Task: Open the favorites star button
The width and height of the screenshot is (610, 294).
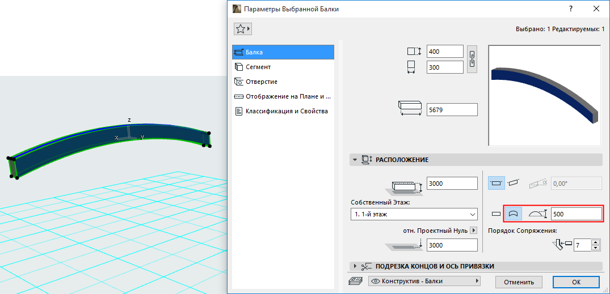Action: click(243, 29)
